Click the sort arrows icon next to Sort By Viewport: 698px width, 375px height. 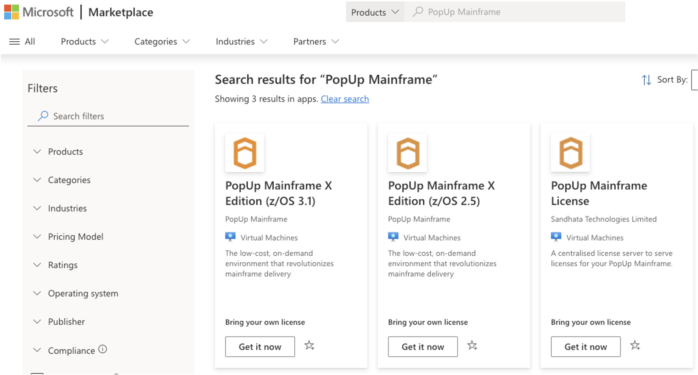pos(646,80)
